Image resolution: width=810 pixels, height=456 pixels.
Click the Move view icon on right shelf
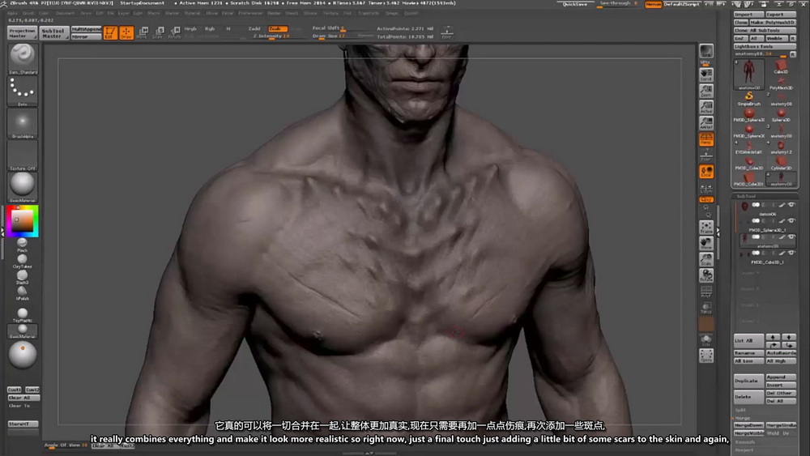[706, 243]
